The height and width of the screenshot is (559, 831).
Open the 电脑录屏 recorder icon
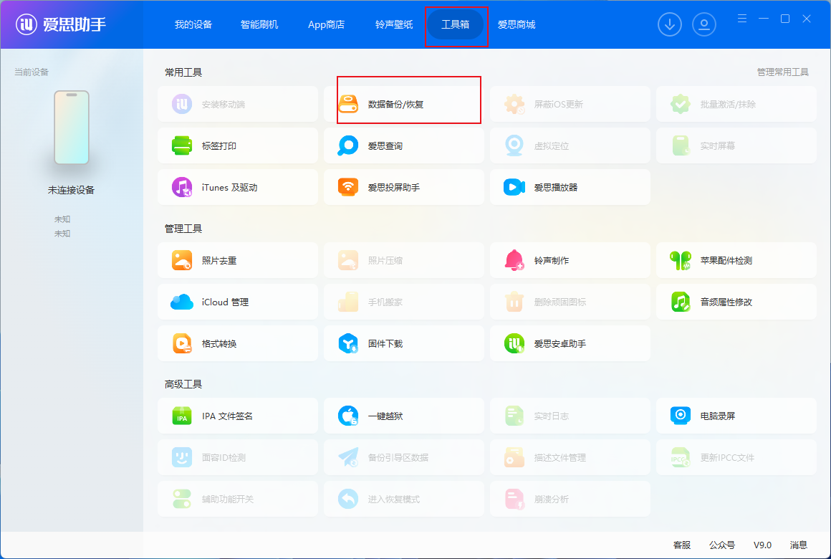pos(681,416)
